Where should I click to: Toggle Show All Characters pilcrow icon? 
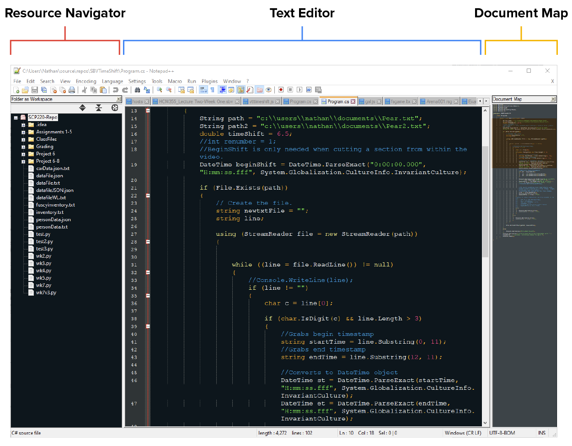pos(213,90)
